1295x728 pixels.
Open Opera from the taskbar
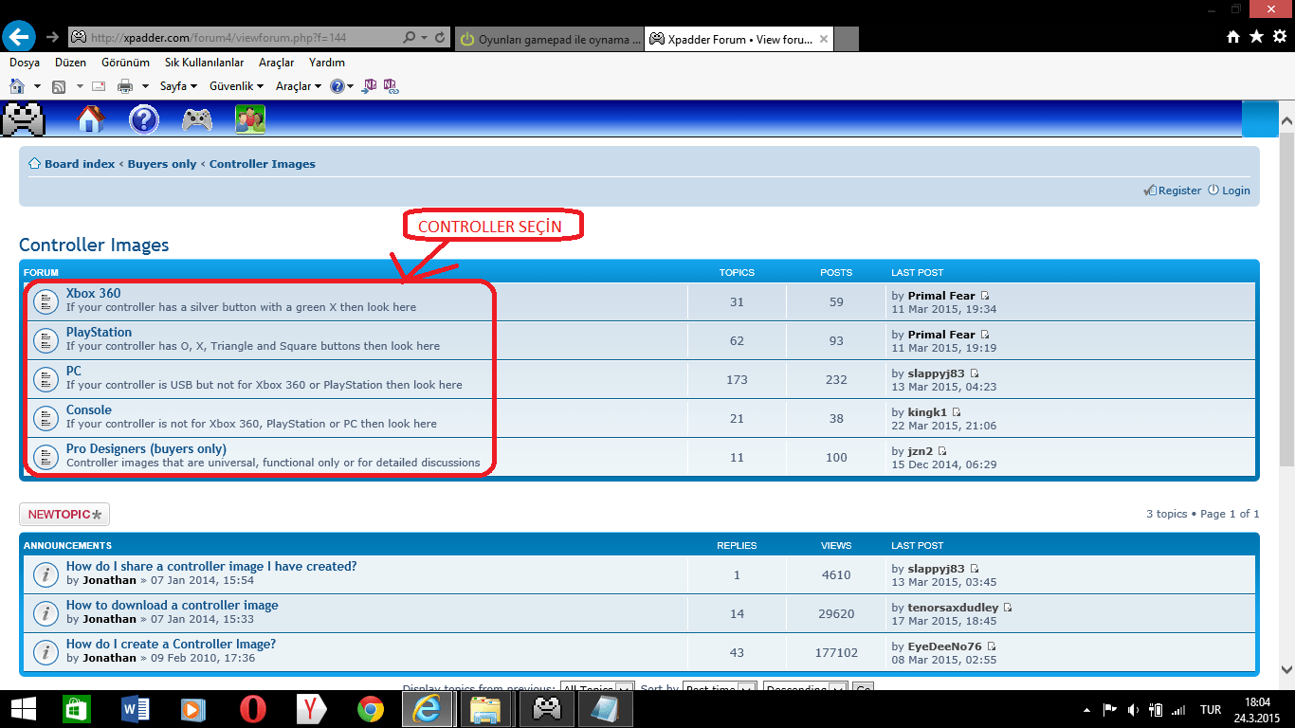pyautogui.click(x=253, y=709)
